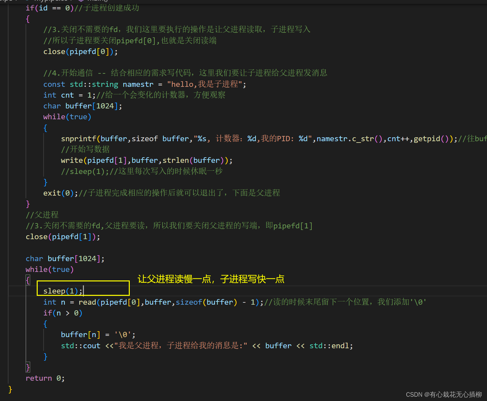Click the 'exit(0);' statement
The image size is (487, 401).
tap(162, 193)
